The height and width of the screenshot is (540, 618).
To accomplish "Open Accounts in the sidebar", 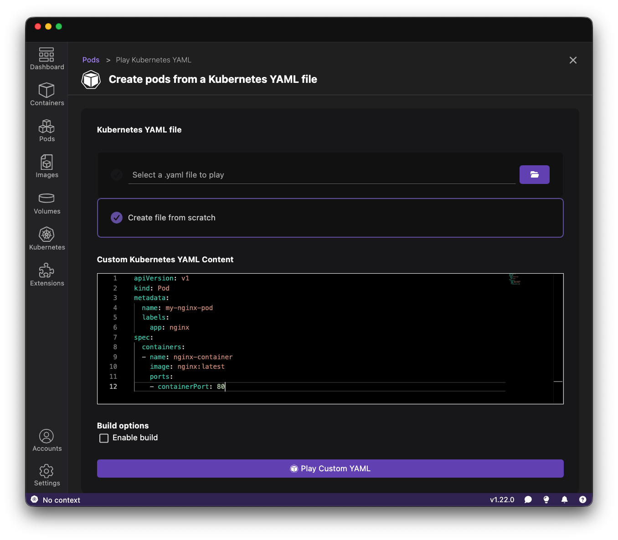I will tap(46, 440).
